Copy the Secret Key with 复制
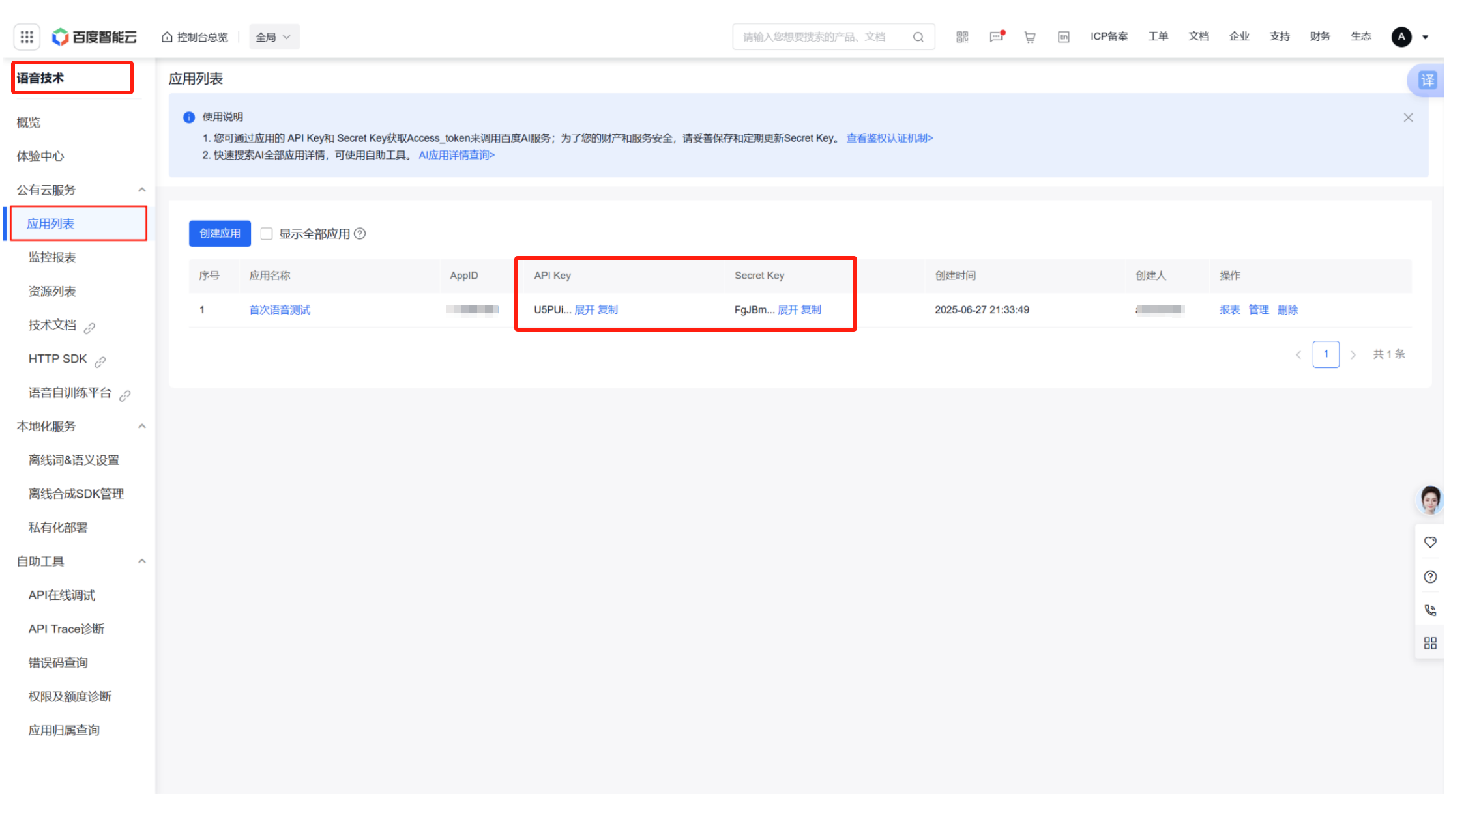 click(811, 310)
